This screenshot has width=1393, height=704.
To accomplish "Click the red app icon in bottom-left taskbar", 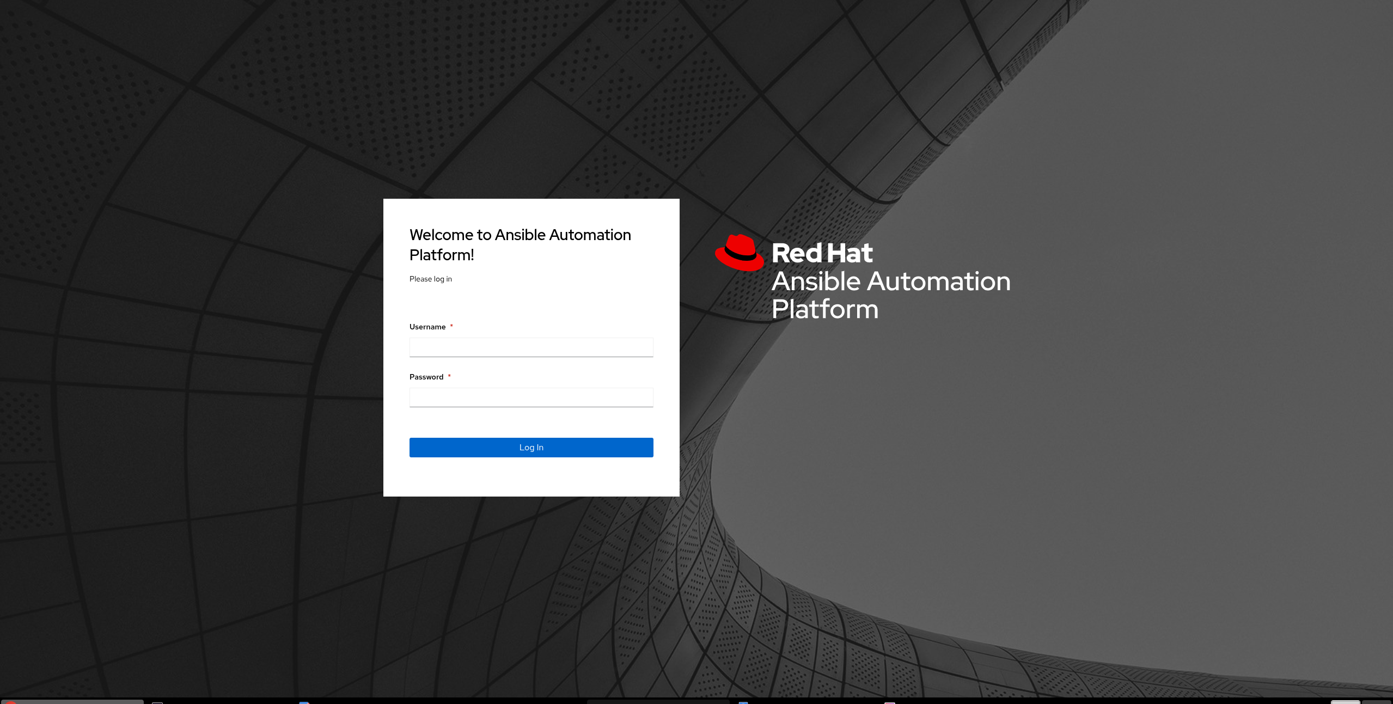I will click(x=10, y=702).
